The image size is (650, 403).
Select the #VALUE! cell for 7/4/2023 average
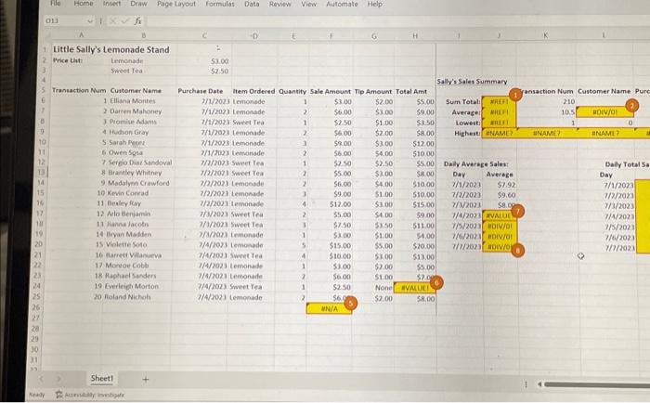(x=499, y=215)
